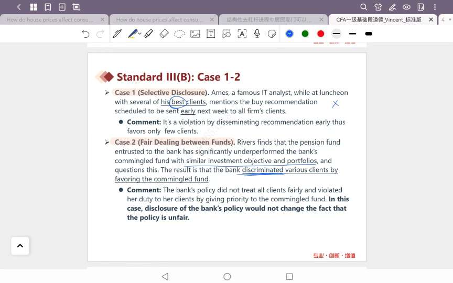Toggle annotation edit mode pencil icon
The width and height of the screenshot is (453, 283).
[392, 7]
